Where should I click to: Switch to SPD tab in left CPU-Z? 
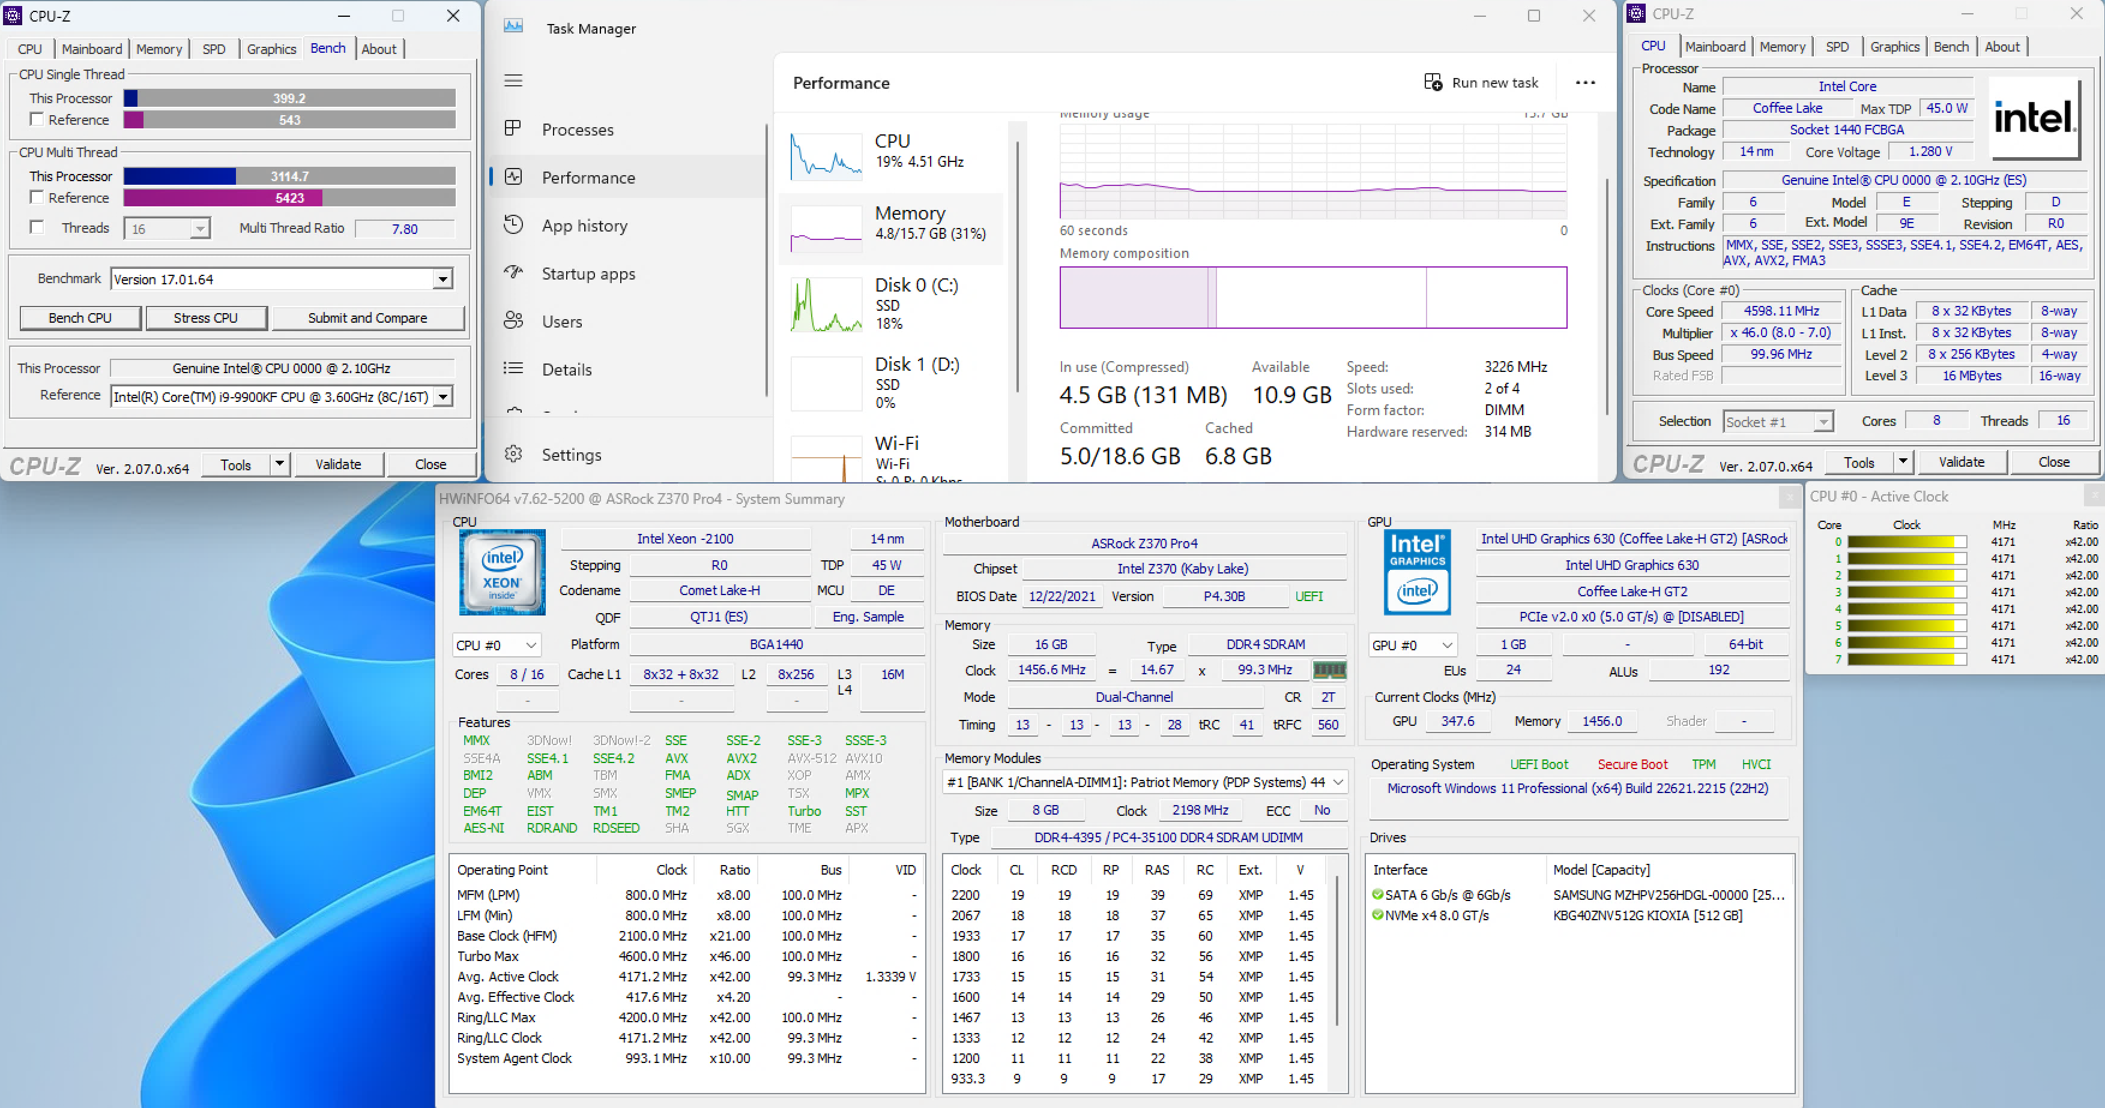tap(214, 48)
